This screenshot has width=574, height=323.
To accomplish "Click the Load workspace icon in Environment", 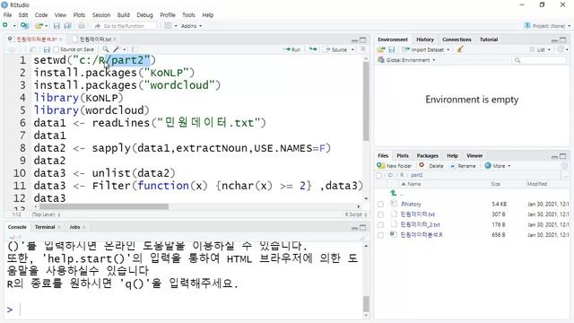I will 381,49.
